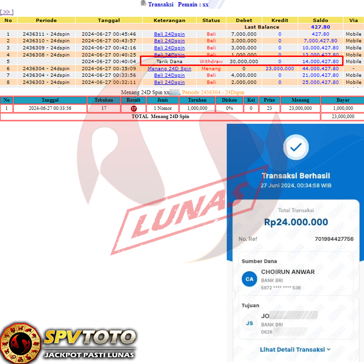Click the Saldo column header
Image resolution: width=364 pixels, height=364 pixels.
pyautogui.click(x=320, y=20)
